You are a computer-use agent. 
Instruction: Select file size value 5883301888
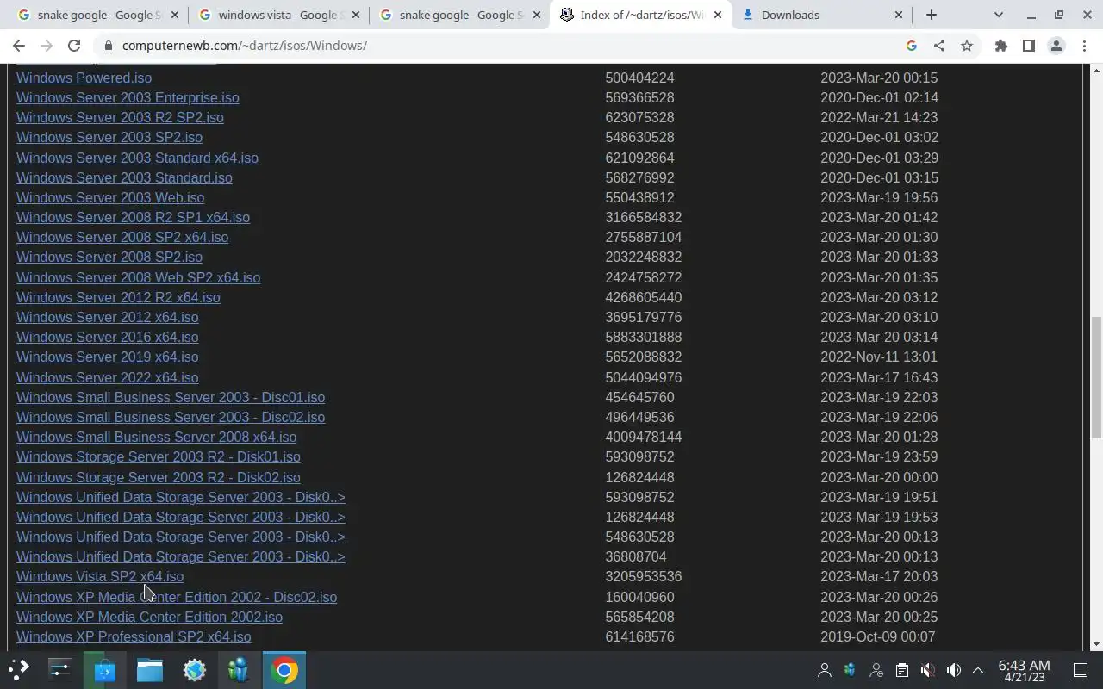(644, 337)
